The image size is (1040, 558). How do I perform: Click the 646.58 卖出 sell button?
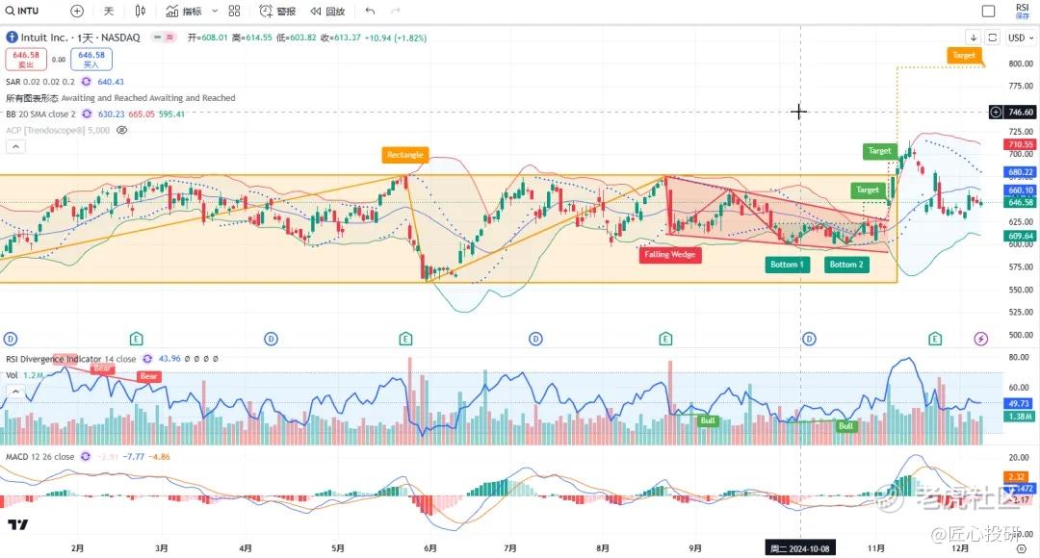[26, 59]
